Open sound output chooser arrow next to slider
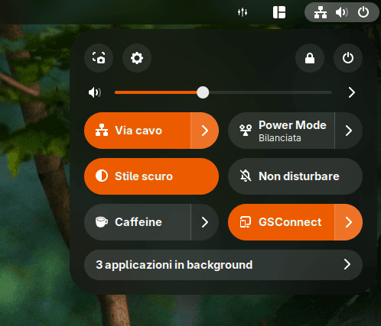This screenshot has width=381, height=326. coord(352,92)
